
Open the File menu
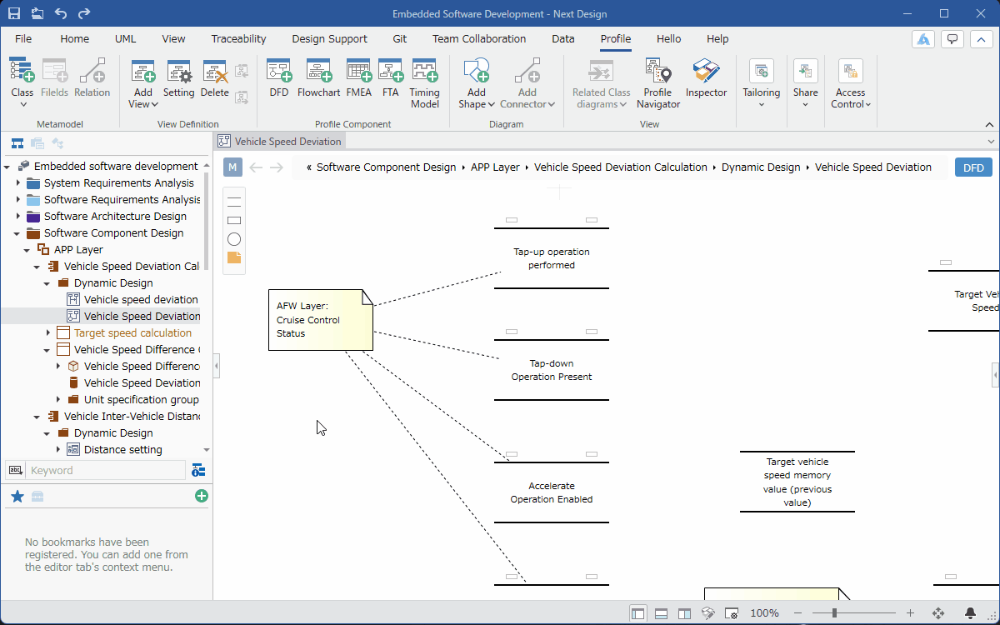click(x=23, y=38)
